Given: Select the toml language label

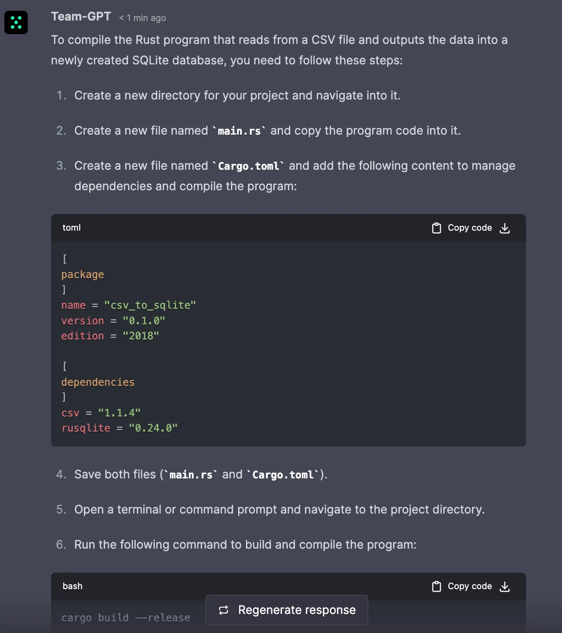Looking at the screenshot, I should point(71,228).
